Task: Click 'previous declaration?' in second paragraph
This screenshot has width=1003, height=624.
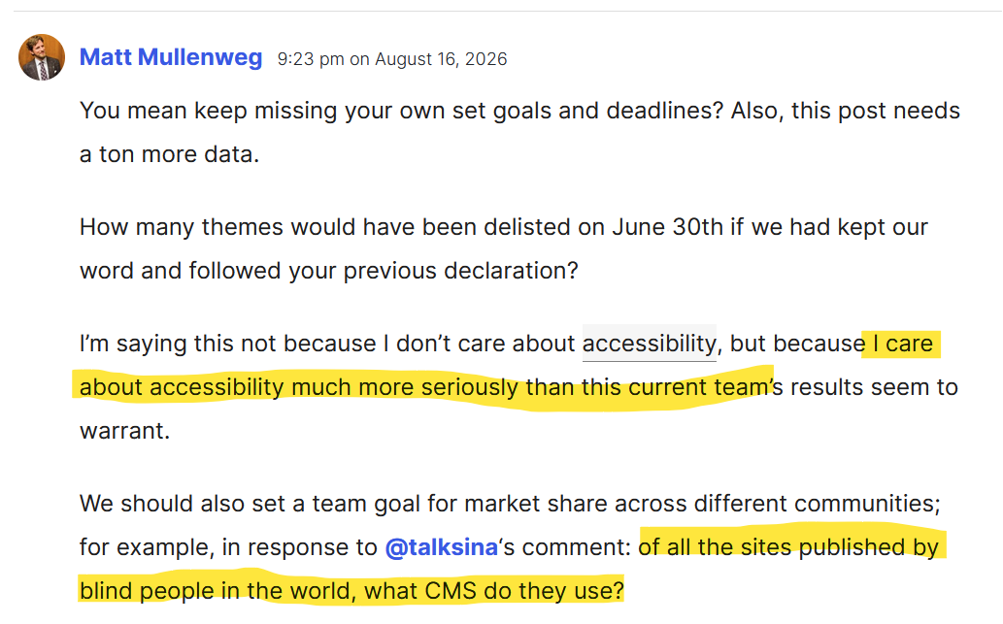Action: tap(460, 271)
